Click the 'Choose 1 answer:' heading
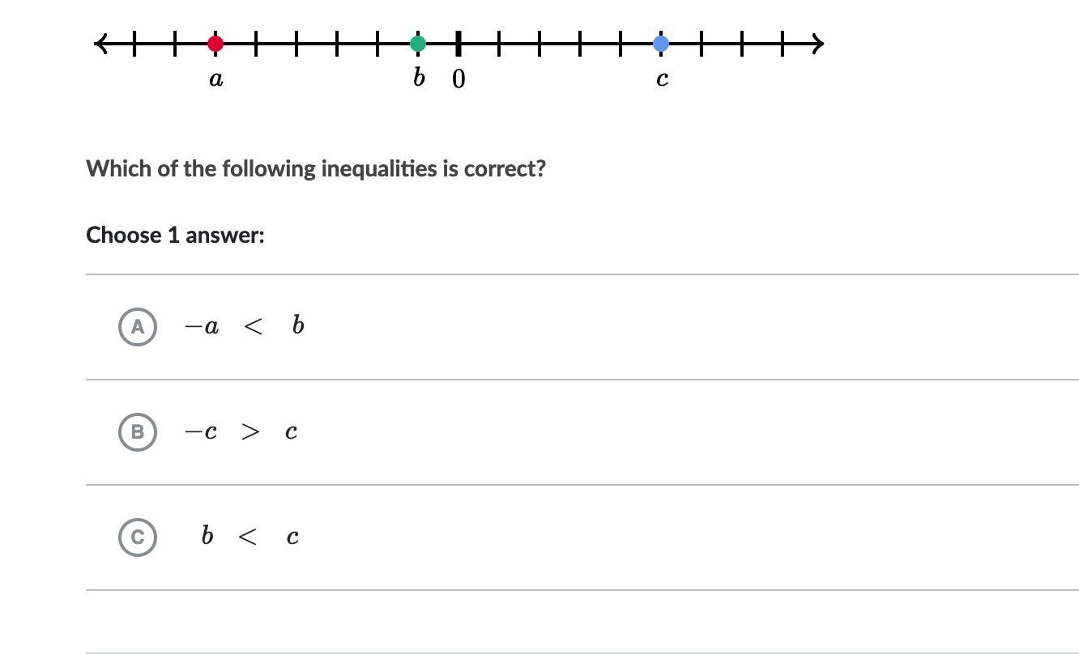The width and height of the screenshot is (1079, 654). tap(175, 235)
